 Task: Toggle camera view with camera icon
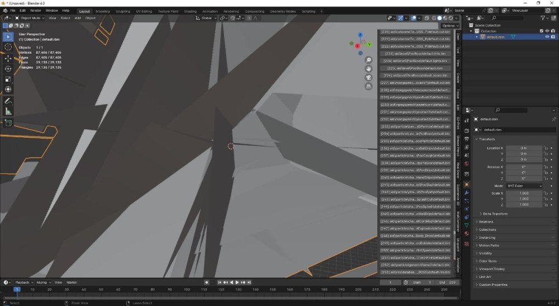tap(368, 77)
